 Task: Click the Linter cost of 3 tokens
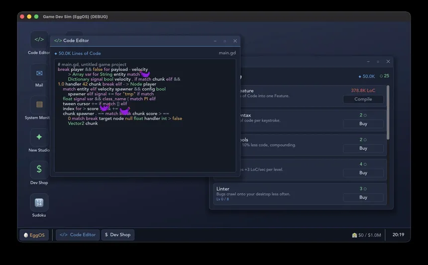pyautogui.click(x=363, y=189)
